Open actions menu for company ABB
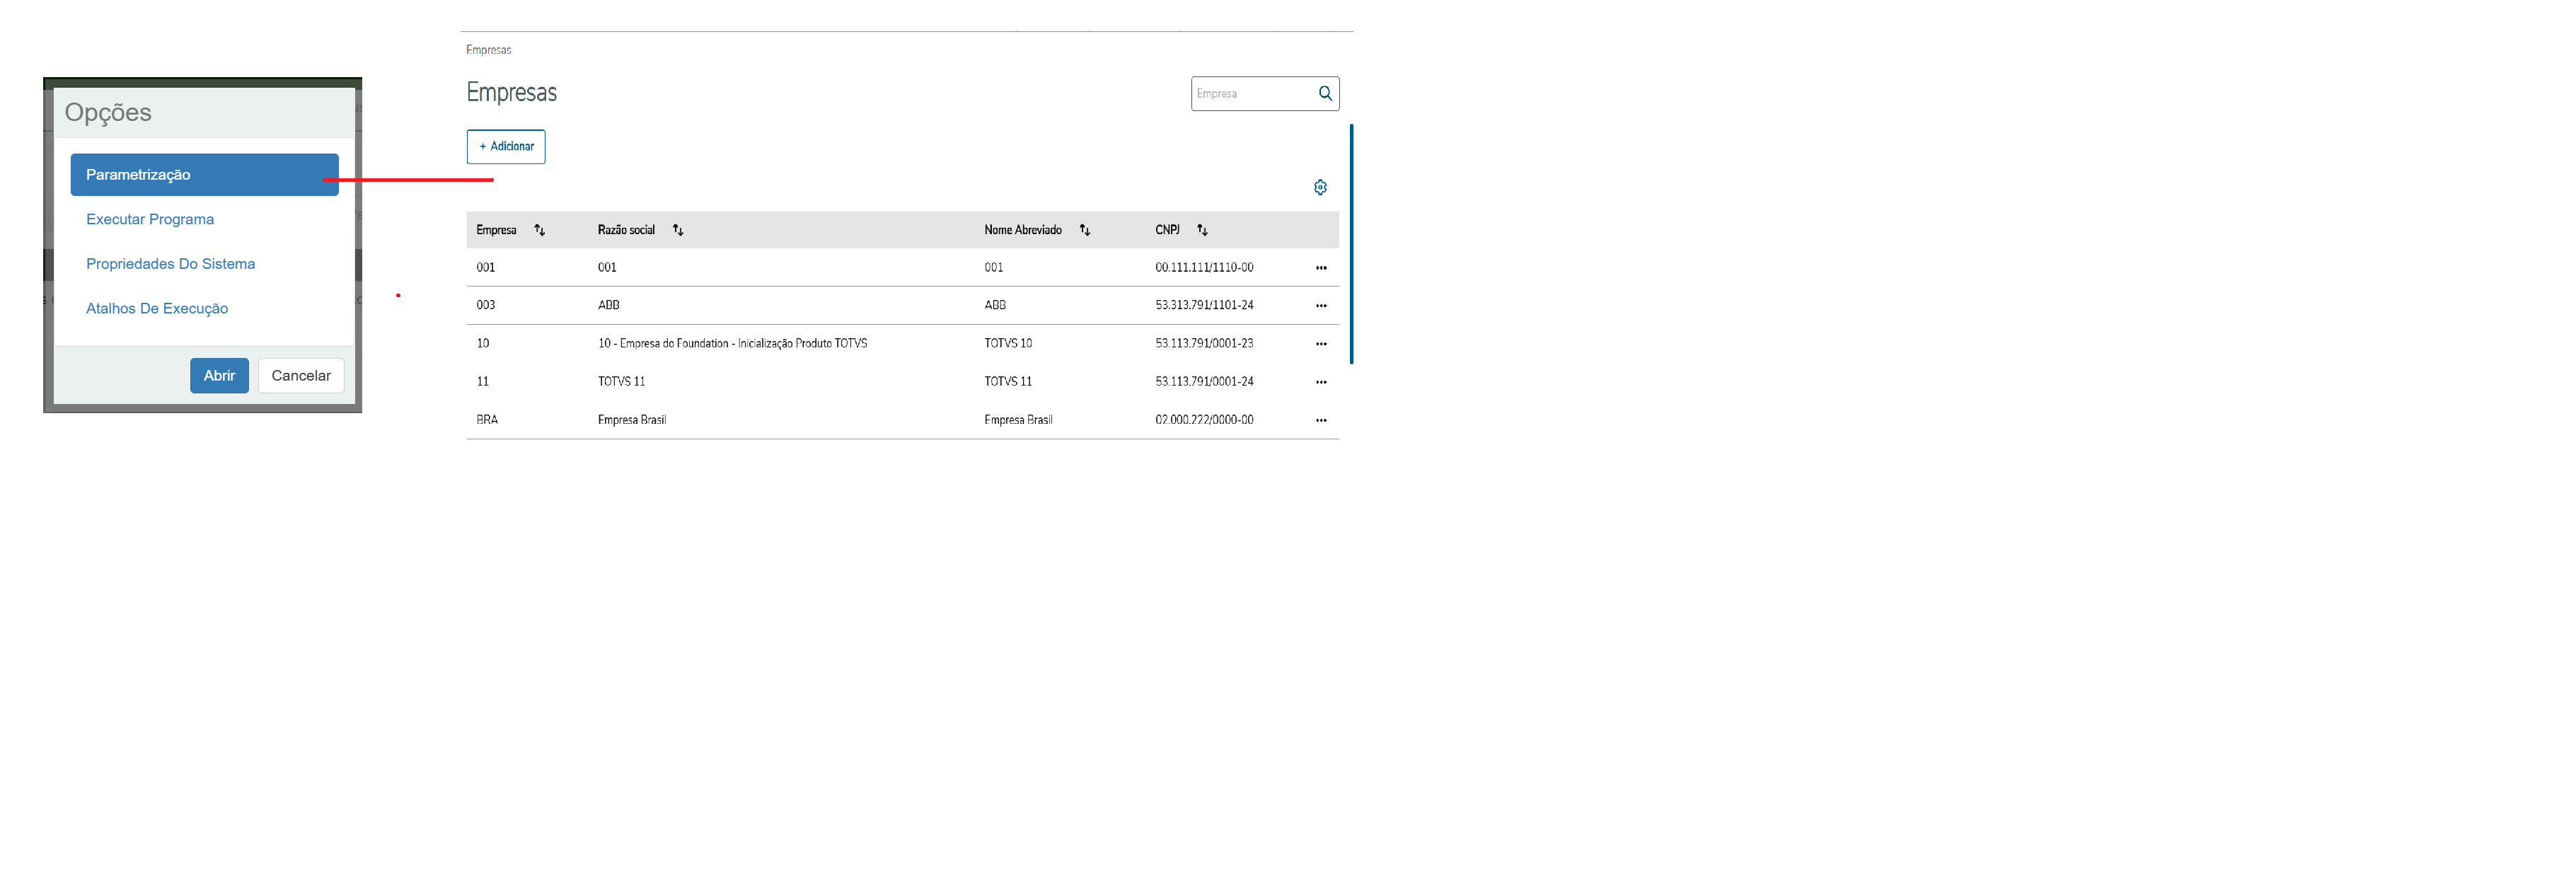 coord(1320,306)
